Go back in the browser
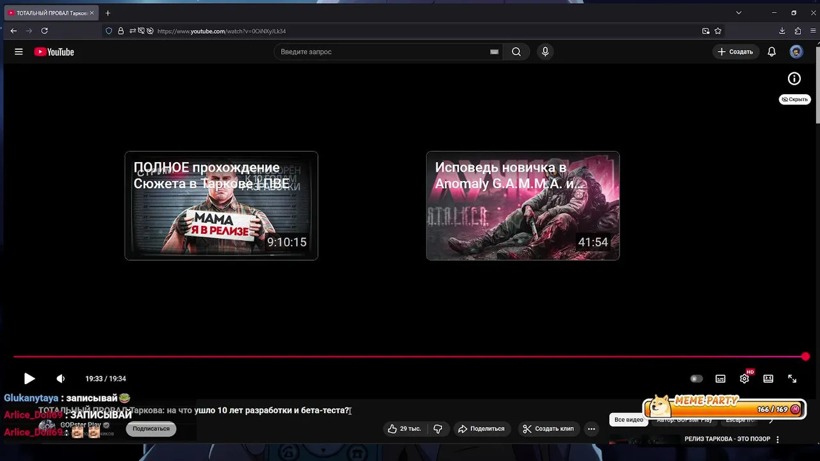This screenshot has height=461, width=820. click(13, 31)
